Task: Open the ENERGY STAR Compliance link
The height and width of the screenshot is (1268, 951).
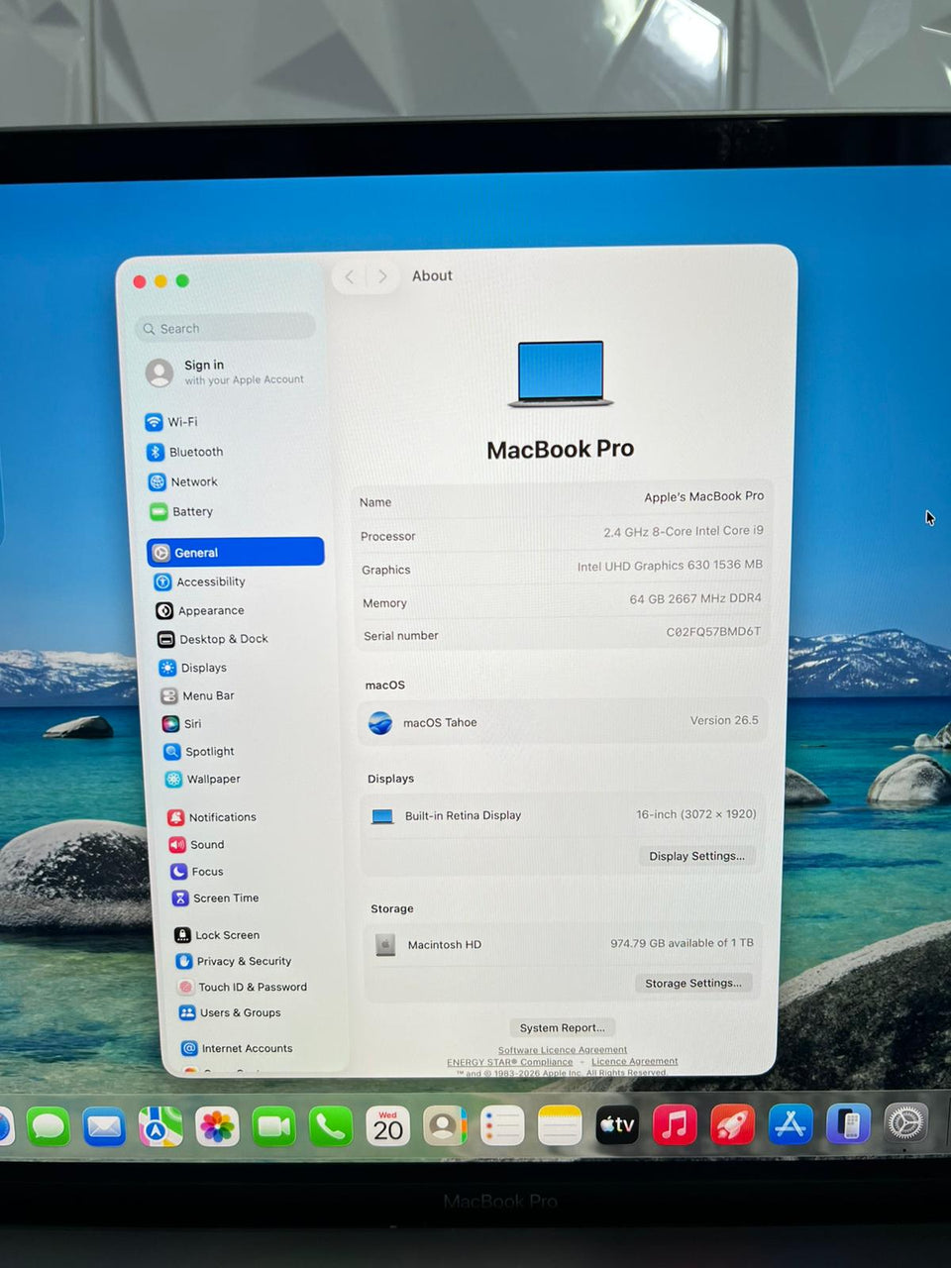Action: (x=510, y=1062)
